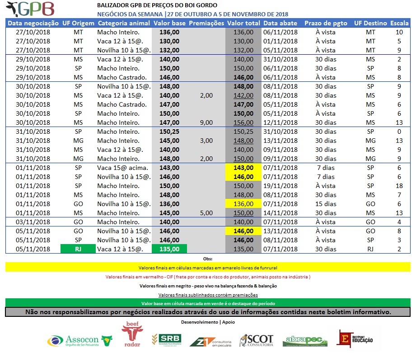Select the 'Categoria animal' column header

coord(123,23)
